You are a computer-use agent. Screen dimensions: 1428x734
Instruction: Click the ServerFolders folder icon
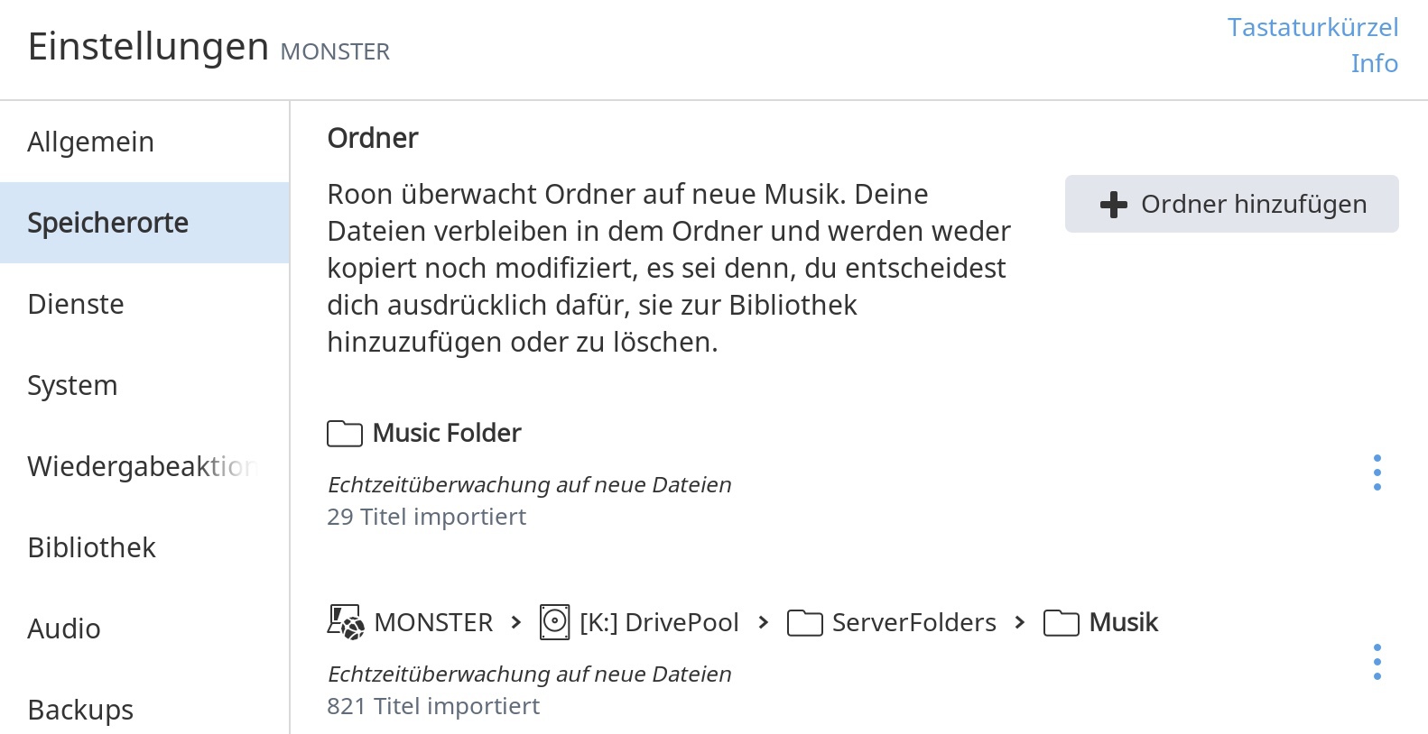pos(804,623)
